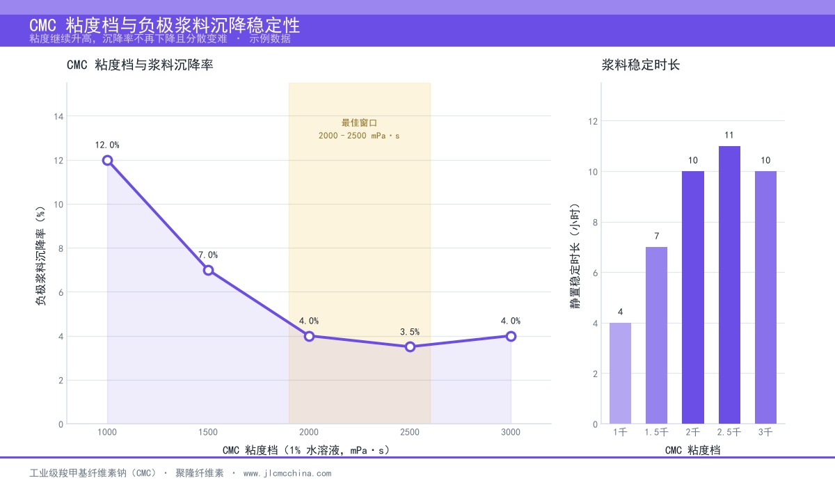
Task: Click x-axis tick '3000' on line chart
Action: (511, 432)
